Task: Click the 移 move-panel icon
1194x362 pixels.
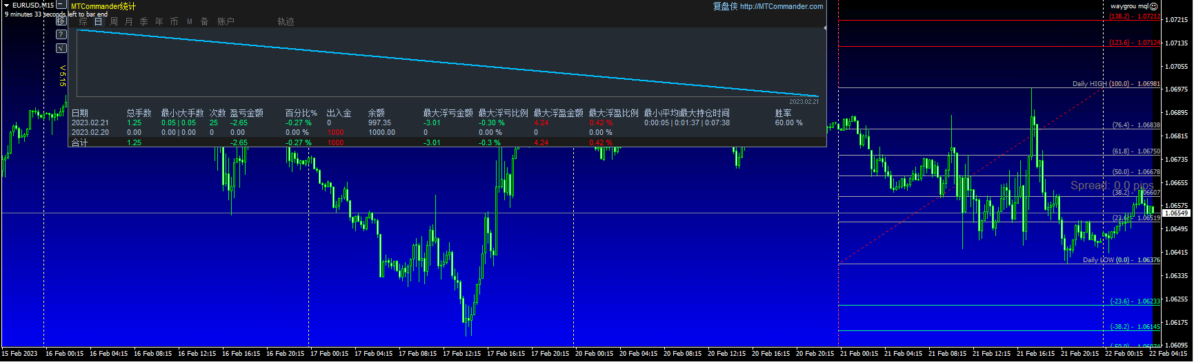Action: (x=61, y=21)
